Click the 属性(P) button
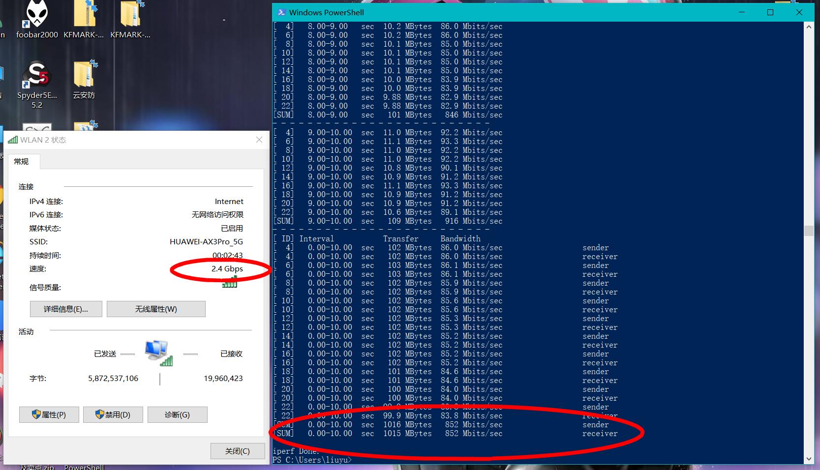The width and height of the screenshot is (820, 470). (49, 414)
